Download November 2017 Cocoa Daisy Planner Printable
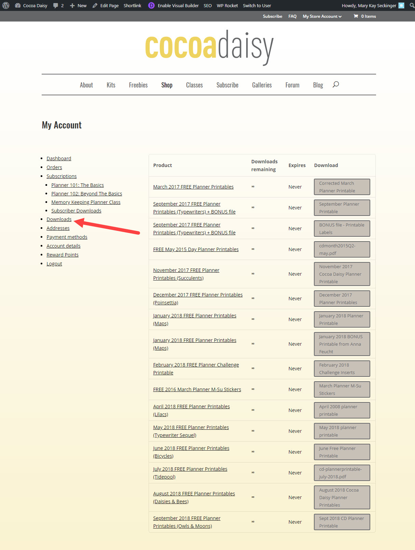Screen dimensions: 415x550 pos(342,274)
